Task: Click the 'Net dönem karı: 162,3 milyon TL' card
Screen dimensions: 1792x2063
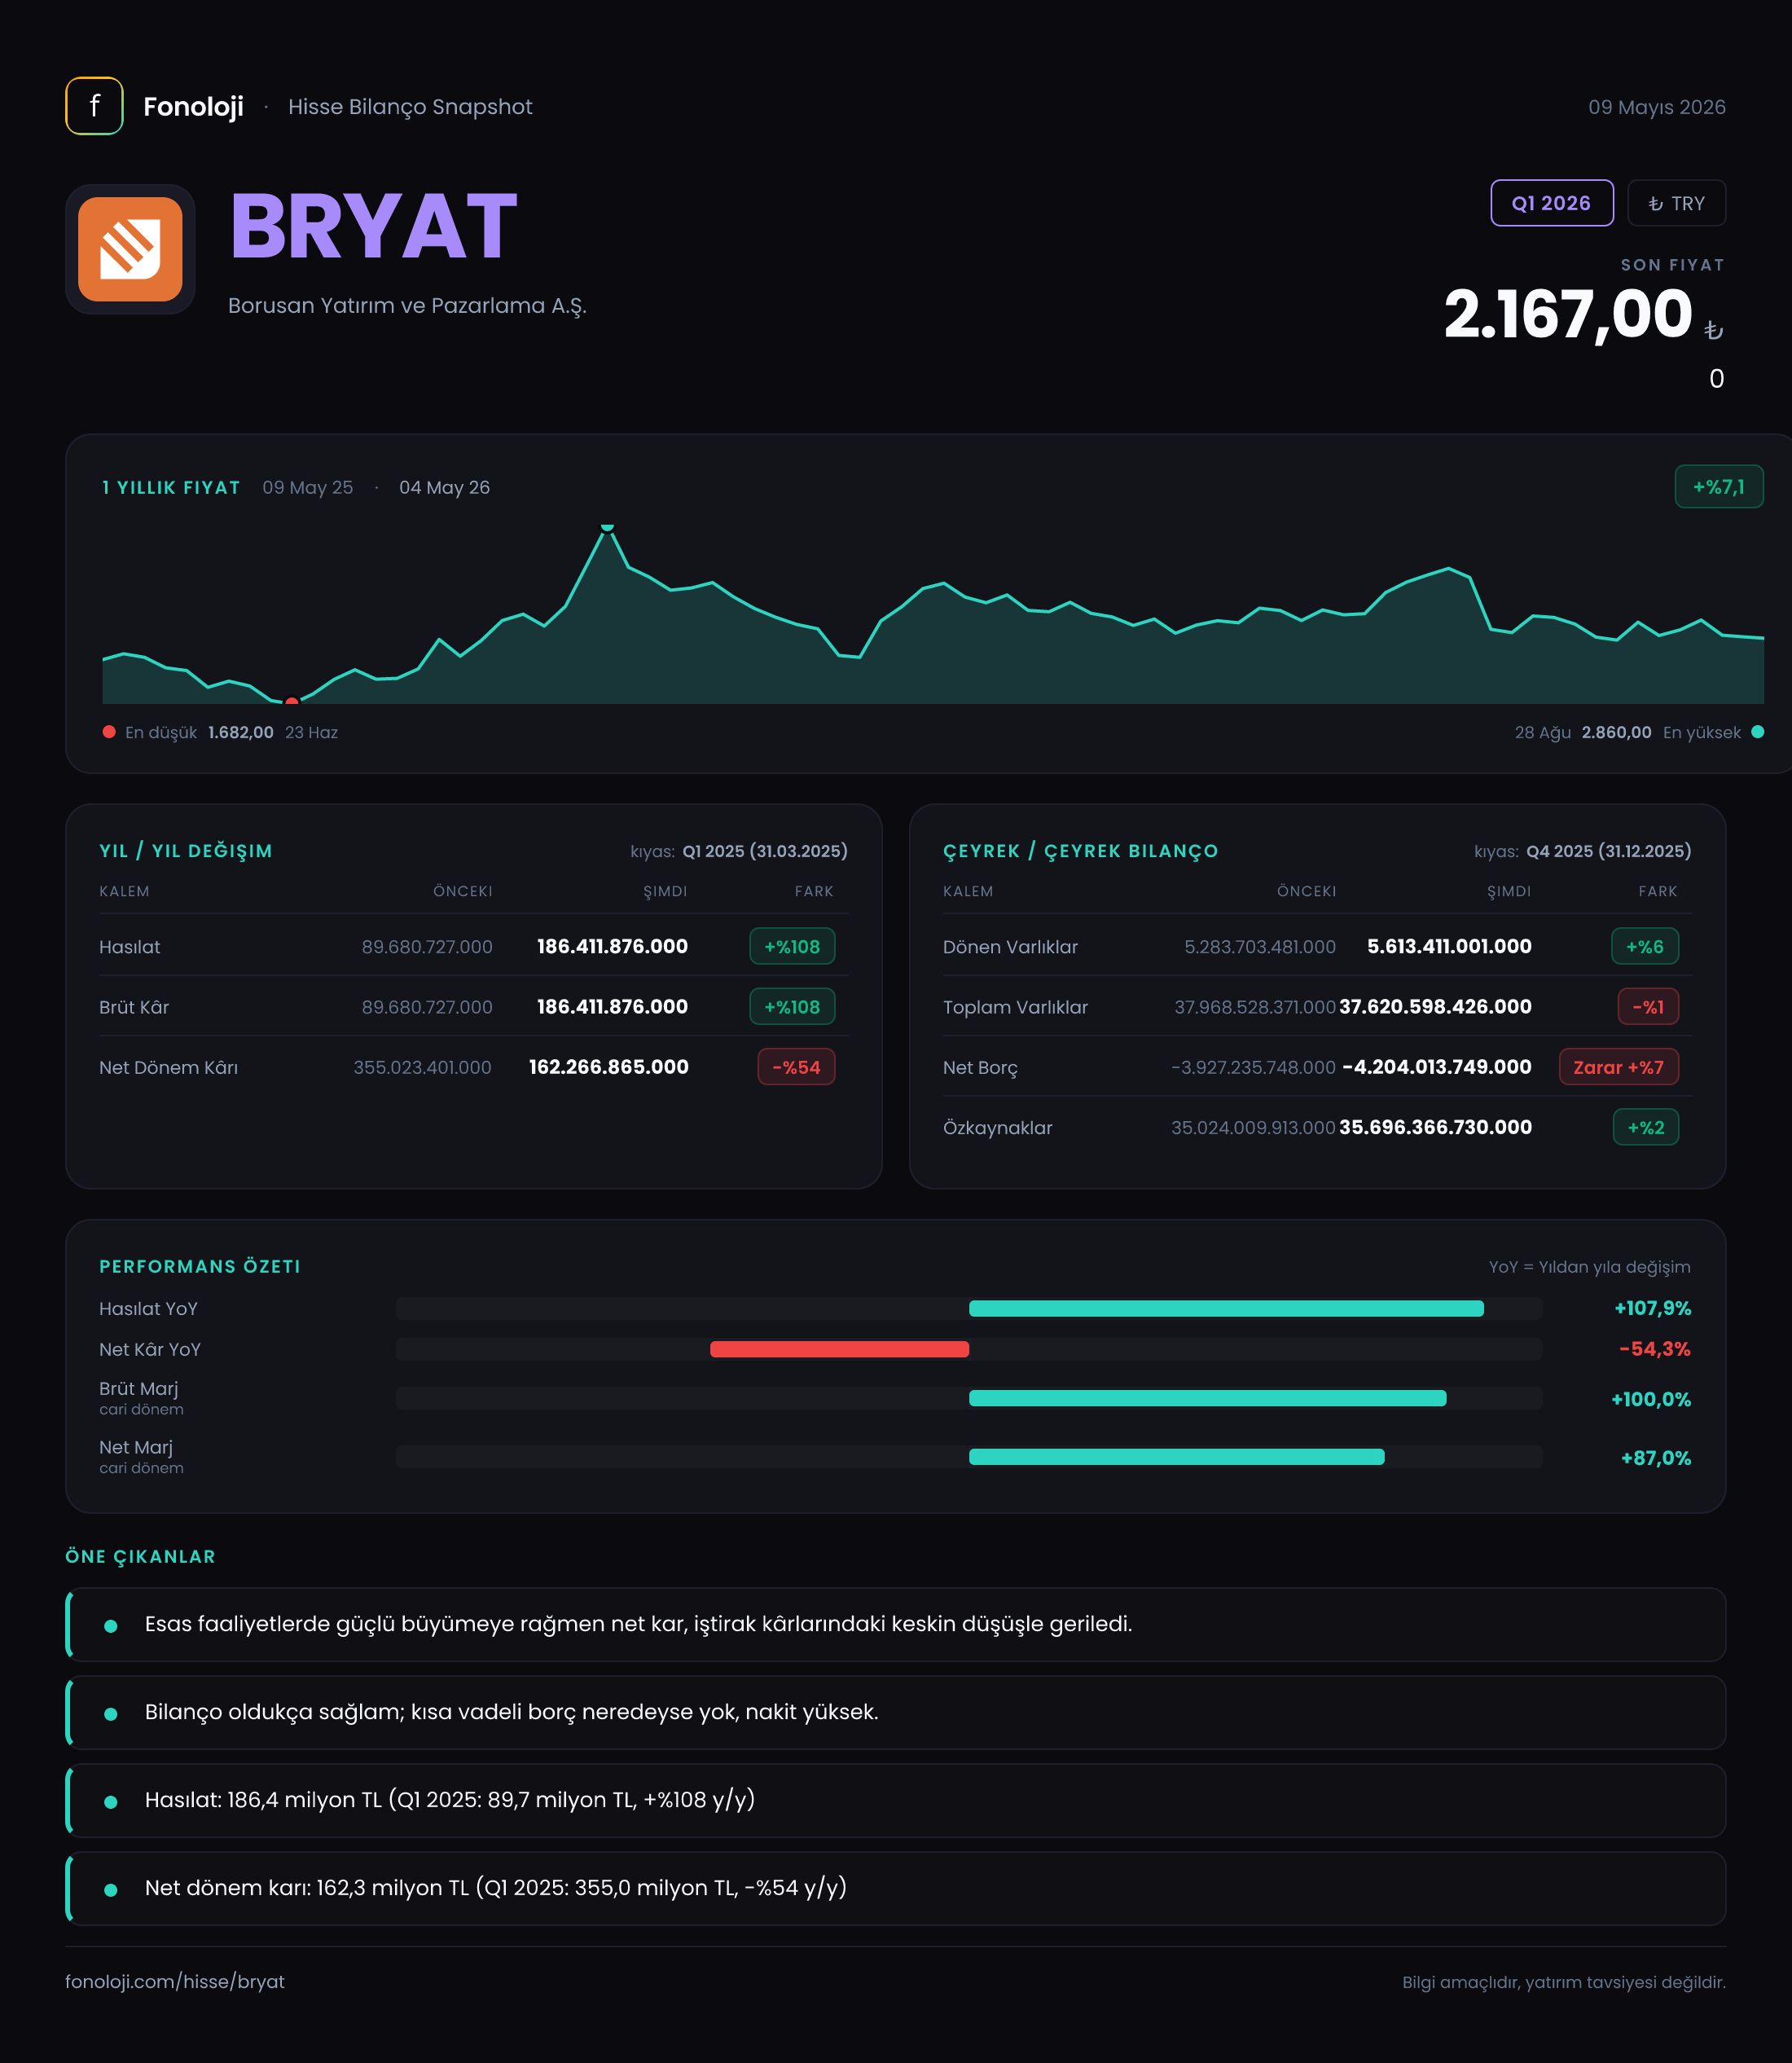Action: [x=896, y=1888]
